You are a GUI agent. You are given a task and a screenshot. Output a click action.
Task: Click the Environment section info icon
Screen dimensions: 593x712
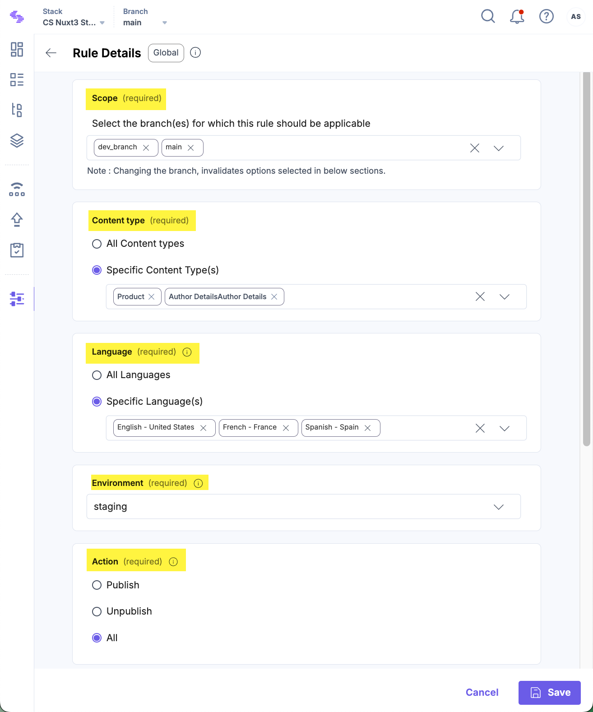pyautogui.click(x=198, y=483)
